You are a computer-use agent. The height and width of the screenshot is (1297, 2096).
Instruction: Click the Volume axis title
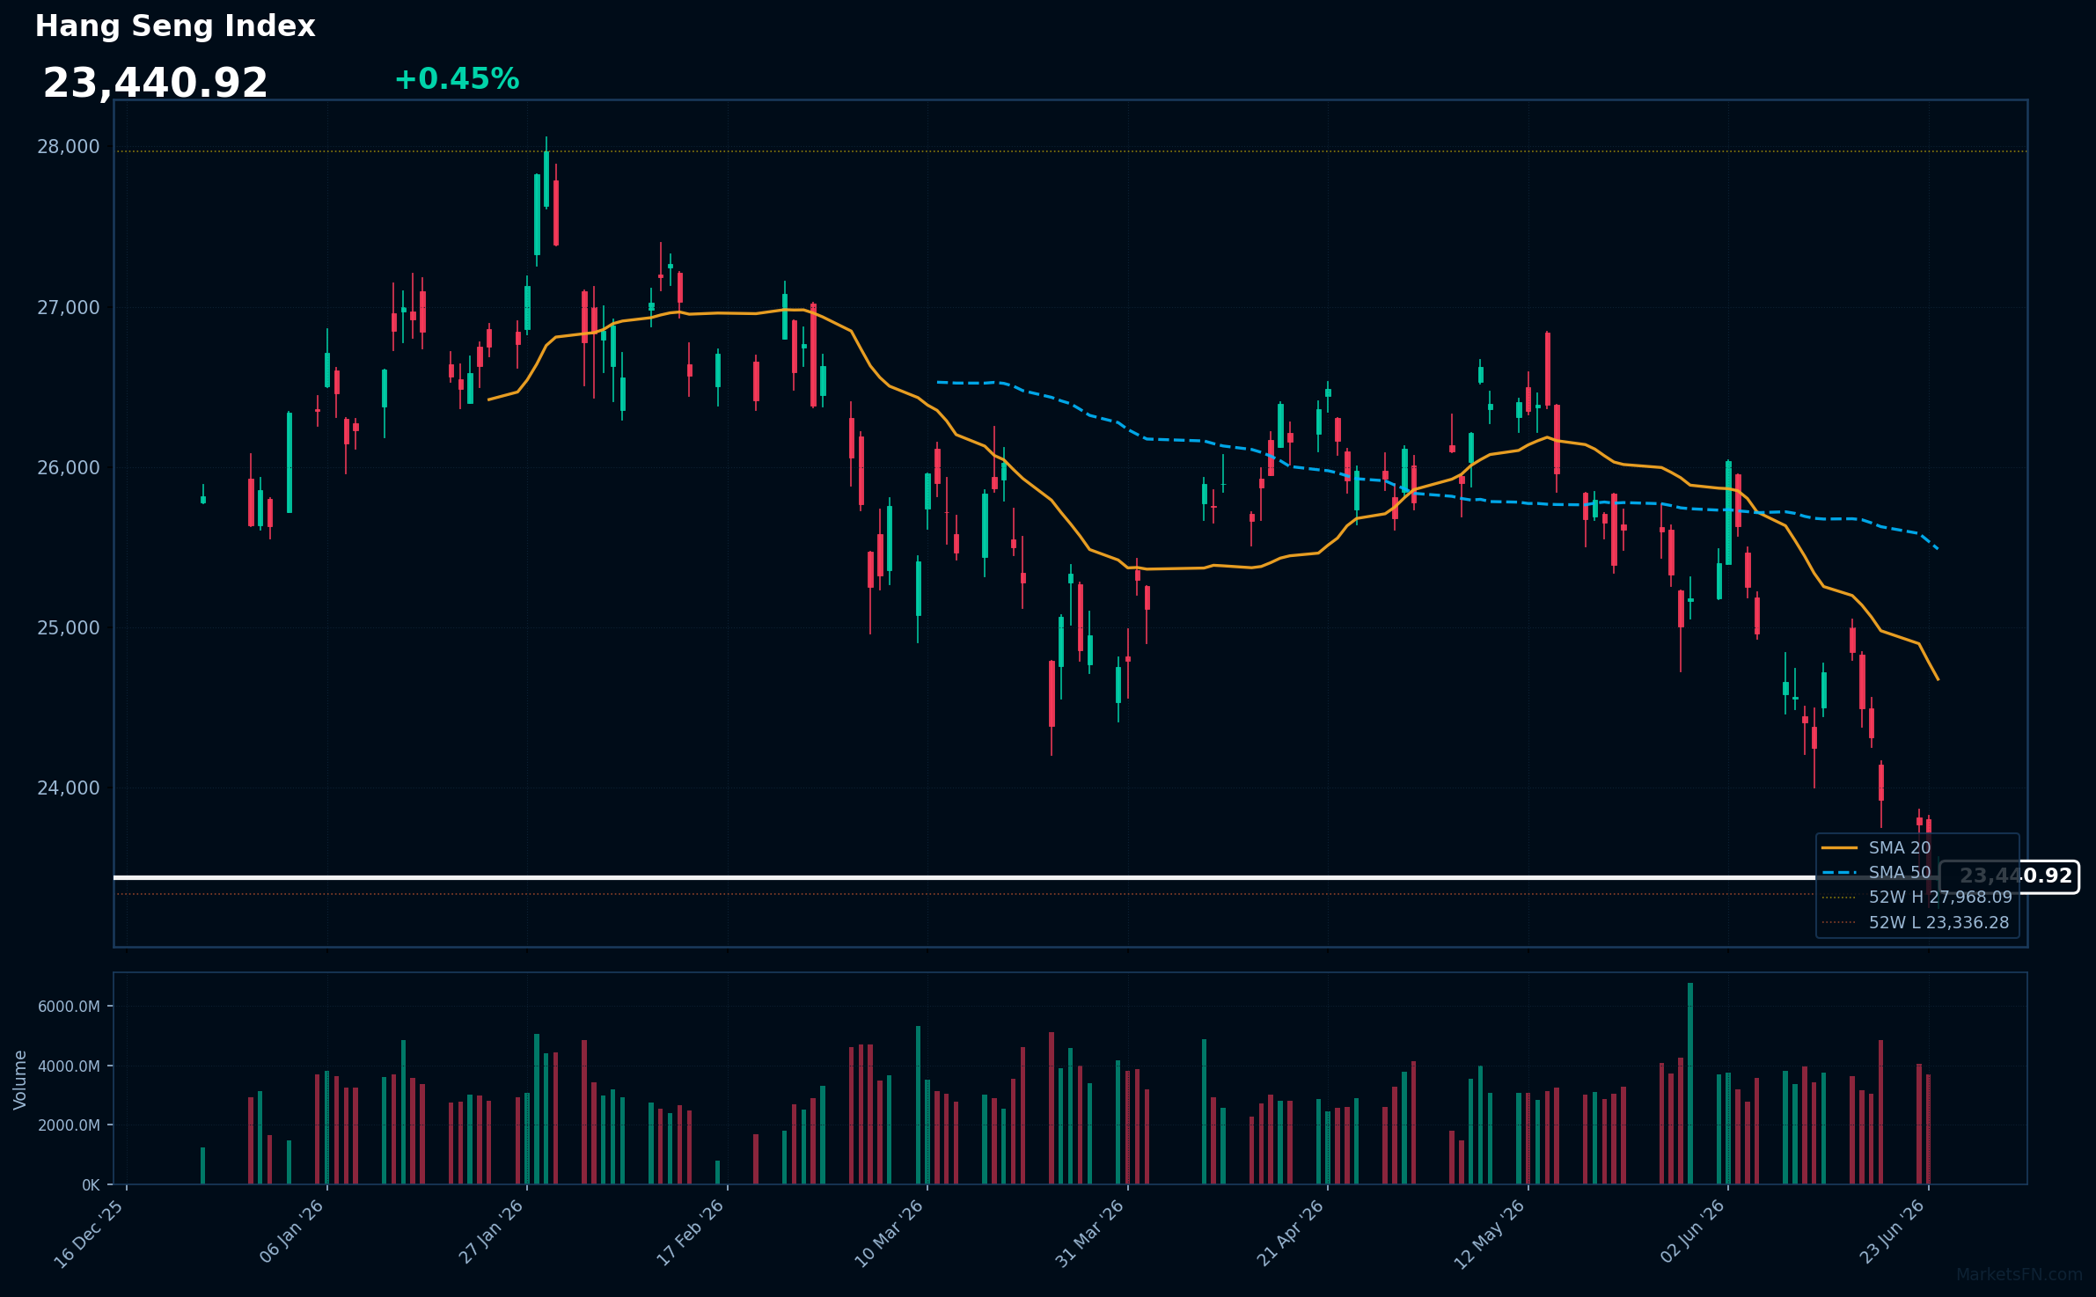point(20,1080)
